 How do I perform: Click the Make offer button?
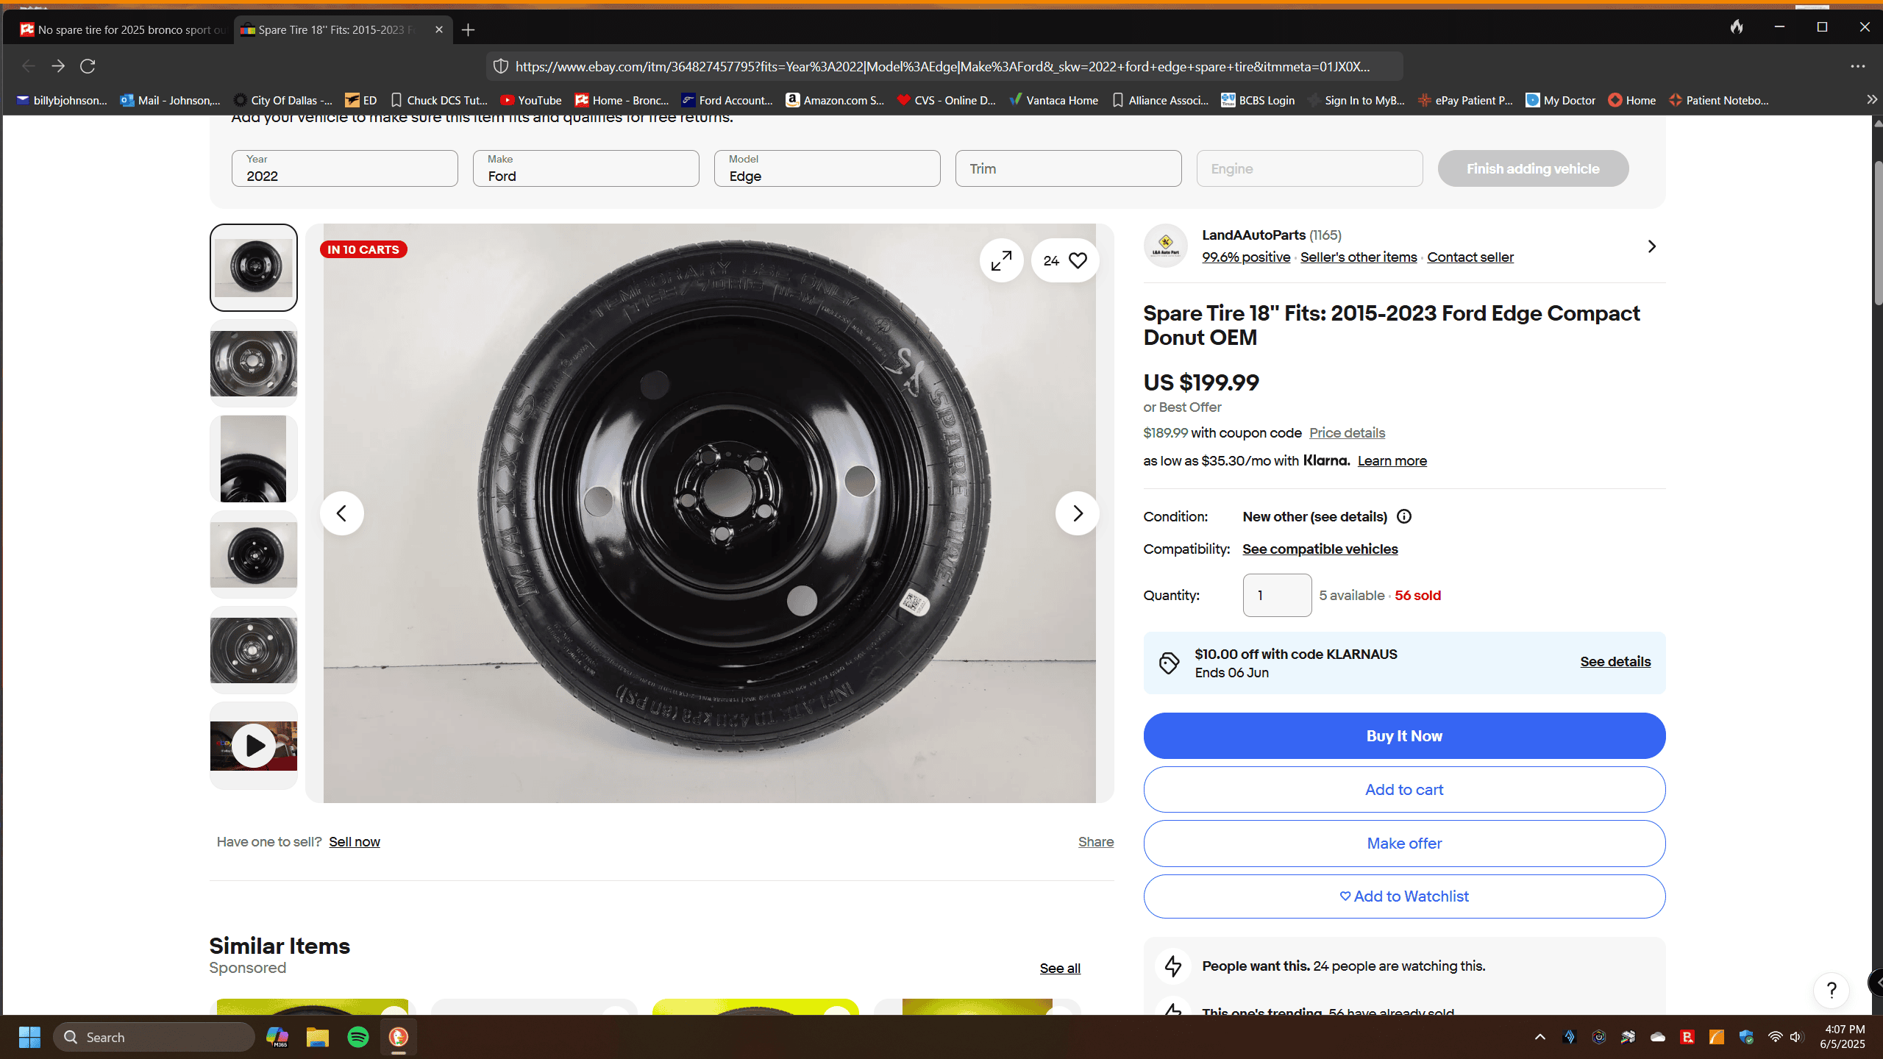1404,844
